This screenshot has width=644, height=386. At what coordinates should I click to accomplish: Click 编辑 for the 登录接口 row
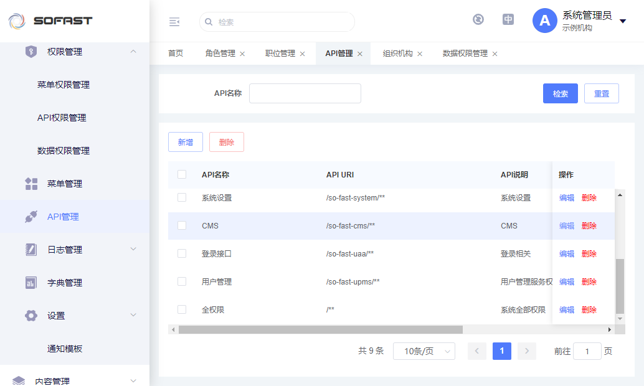(566, 253)
